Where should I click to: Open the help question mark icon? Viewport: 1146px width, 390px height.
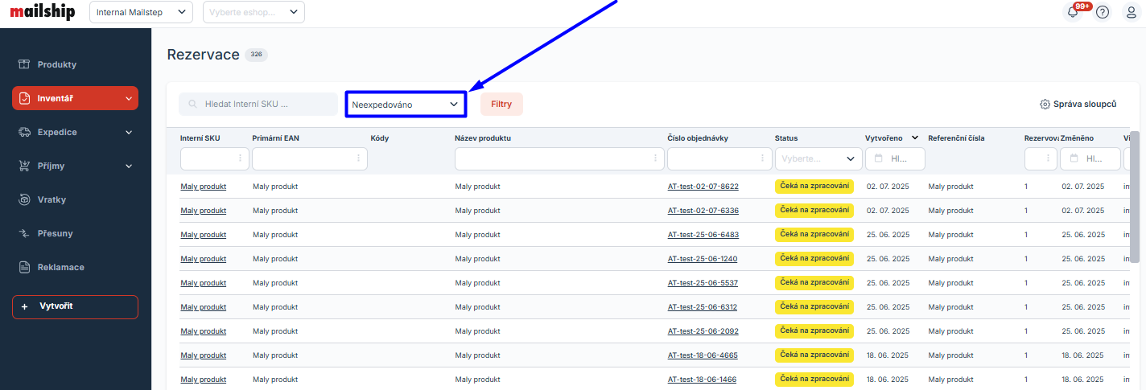point(1103,12)
